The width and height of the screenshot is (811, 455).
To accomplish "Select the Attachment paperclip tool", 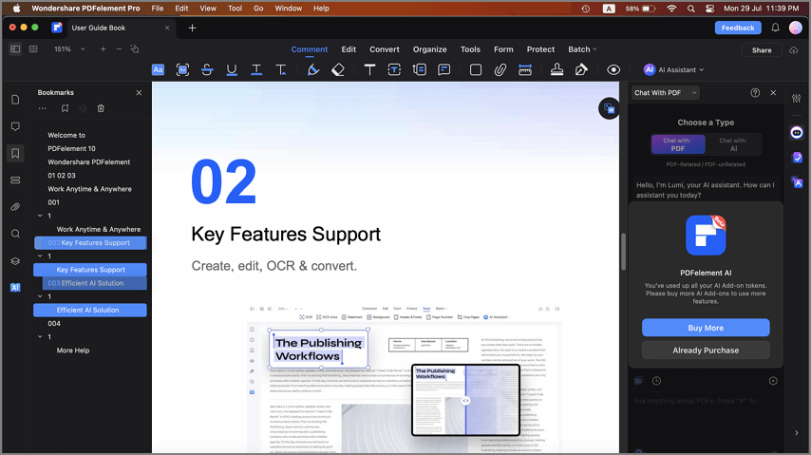I will 500,70.
